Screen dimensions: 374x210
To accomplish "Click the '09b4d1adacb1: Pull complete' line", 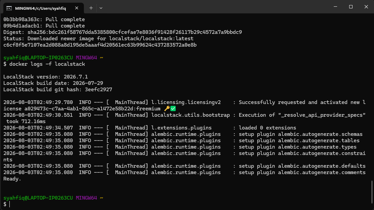I will point(44,26).
